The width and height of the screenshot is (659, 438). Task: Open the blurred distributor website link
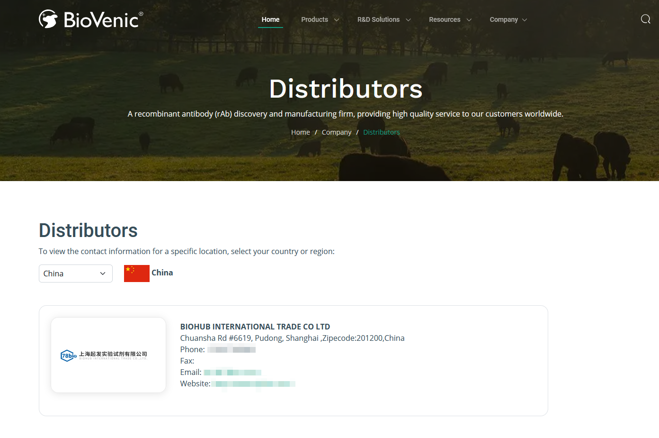tap(253, 384)
